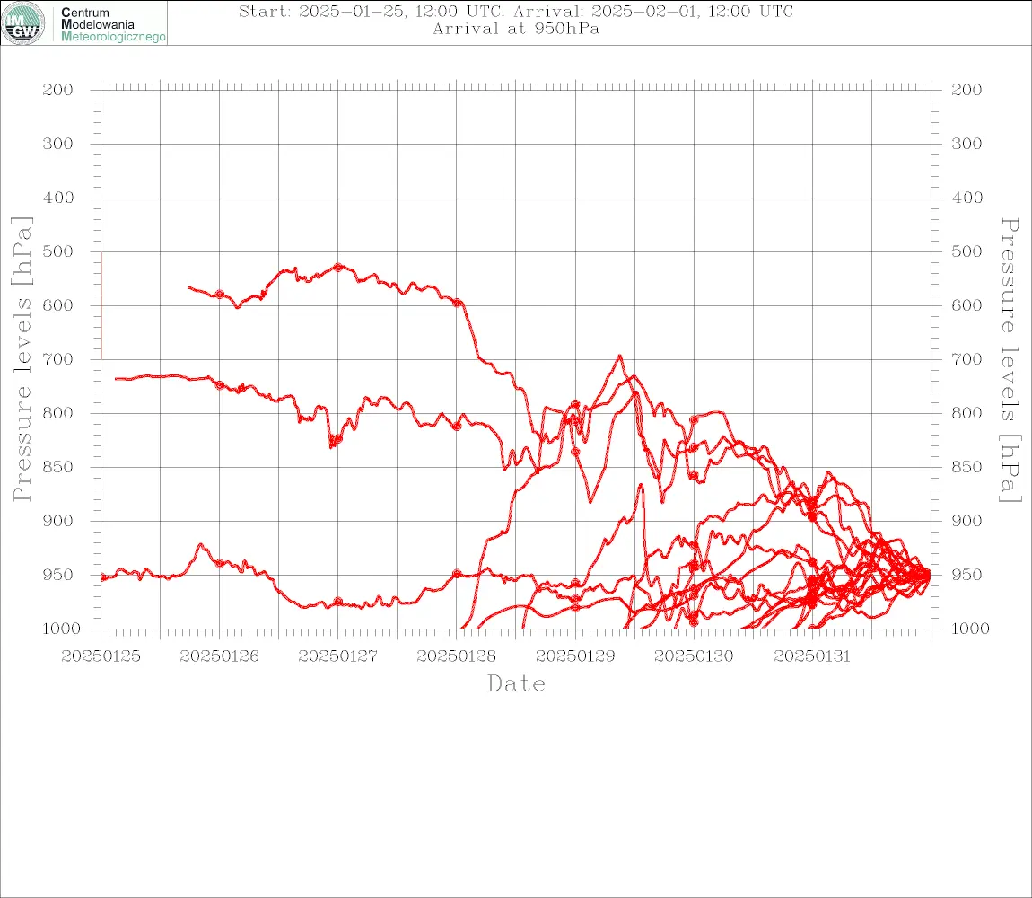Click the left y-axis 800 label
The image size is (1032, 898).
click(x=58, y=413)
